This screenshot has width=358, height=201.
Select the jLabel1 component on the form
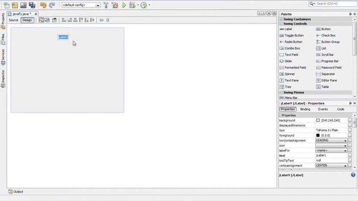63,37
